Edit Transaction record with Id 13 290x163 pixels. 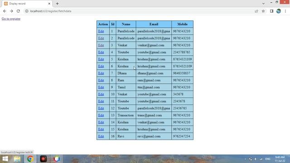click(x=101, y=115)
